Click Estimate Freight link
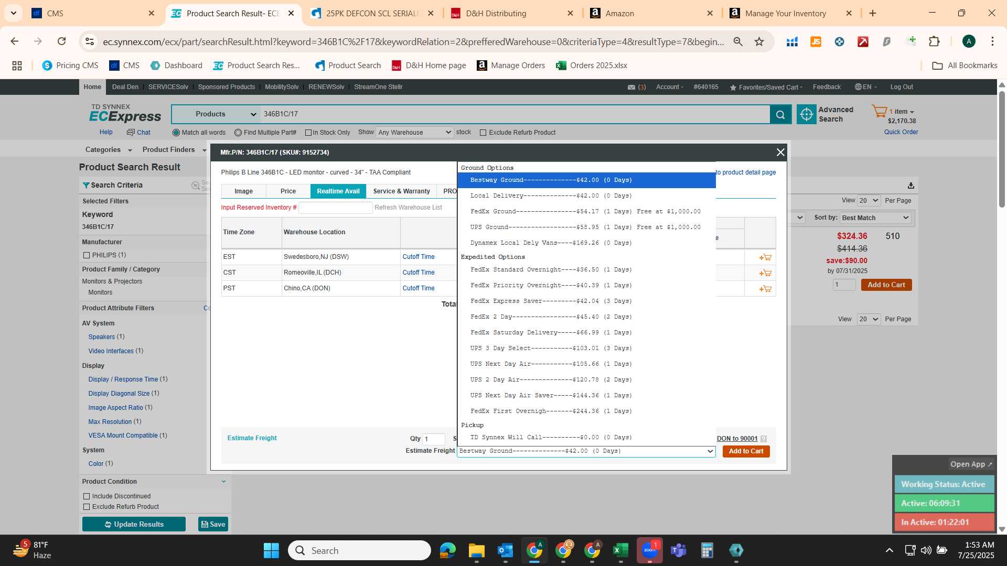Image resolution: width=1007 pixels, height=566 pixels. click(x=252, y=438)
